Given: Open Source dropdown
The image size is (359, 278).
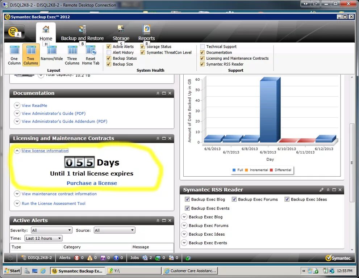Looking at the screenshot, I should click(114, 230).
